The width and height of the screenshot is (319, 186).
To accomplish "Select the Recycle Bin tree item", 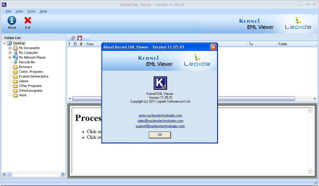I will coord(27,62).
